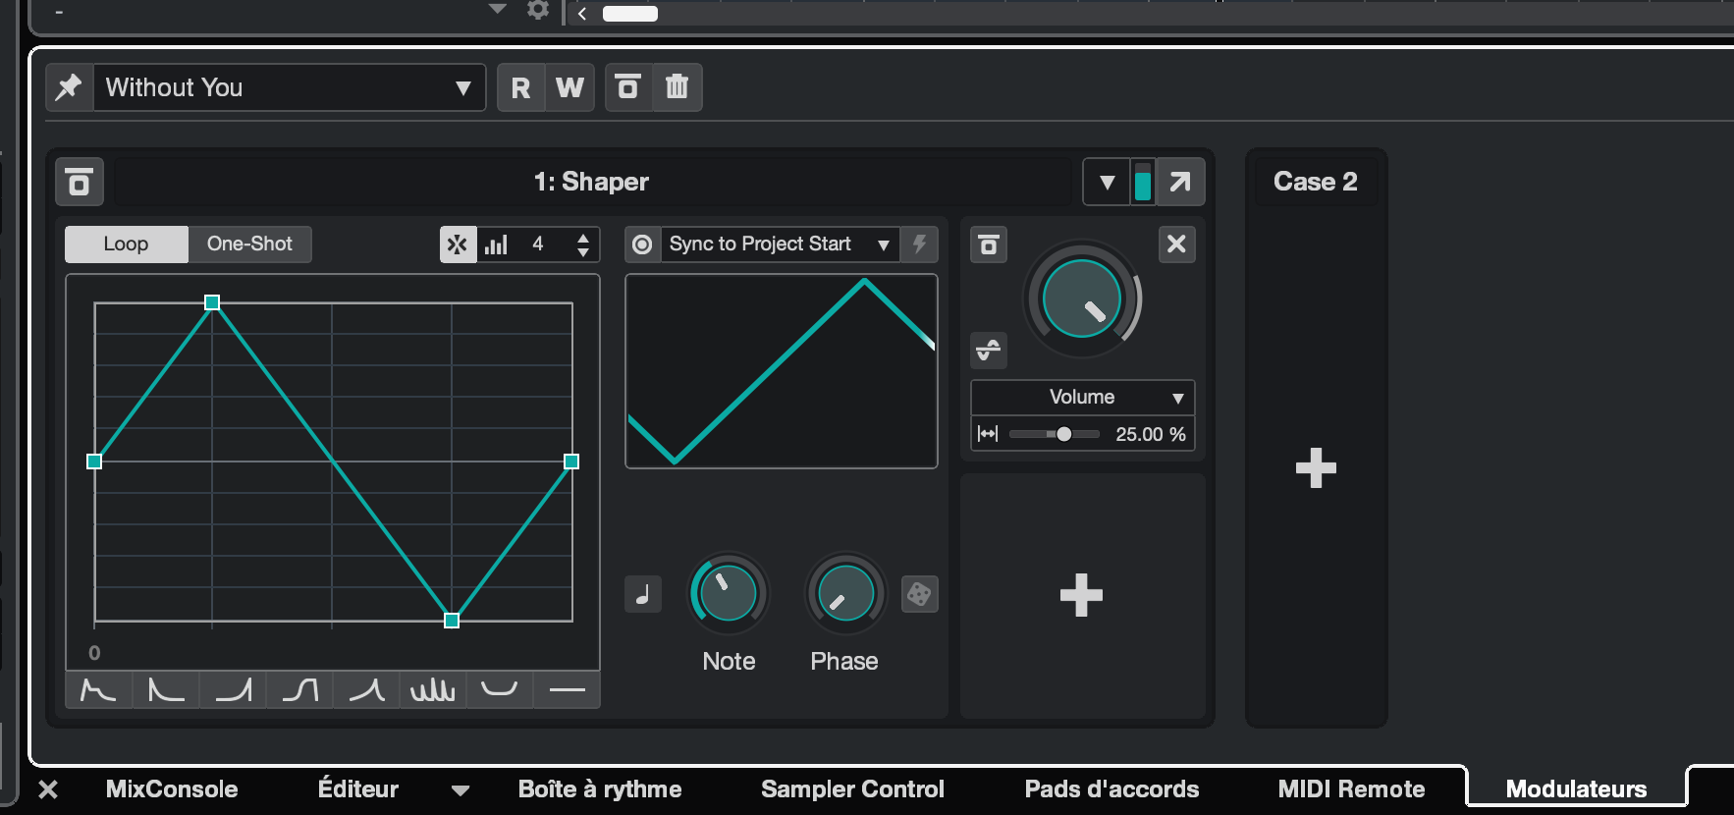This screenshot has height=815, width=1734.
Task: Toggle the note sync icon
Action: (x=643, y=594)
